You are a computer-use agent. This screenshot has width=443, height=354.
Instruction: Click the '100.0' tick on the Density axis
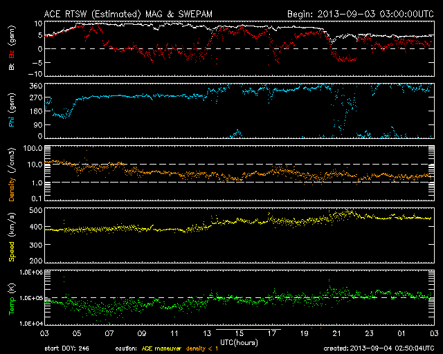pyautogui.click(x=33, y=148)
